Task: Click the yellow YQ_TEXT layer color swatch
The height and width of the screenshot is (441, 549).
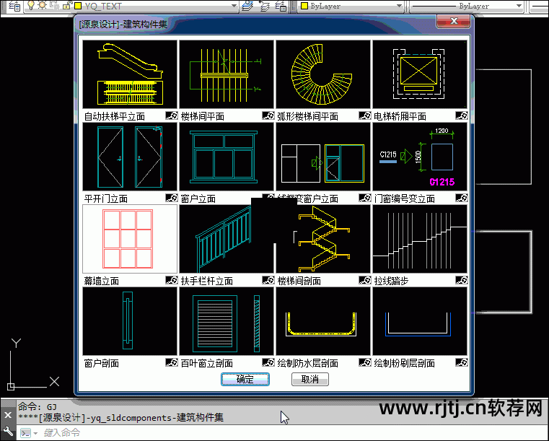Action: point(78,6)
